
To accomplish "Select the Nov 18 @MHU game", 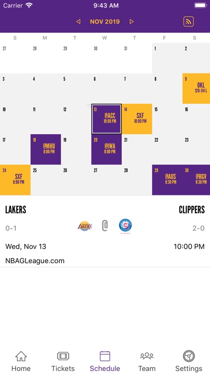I will 46,149.
